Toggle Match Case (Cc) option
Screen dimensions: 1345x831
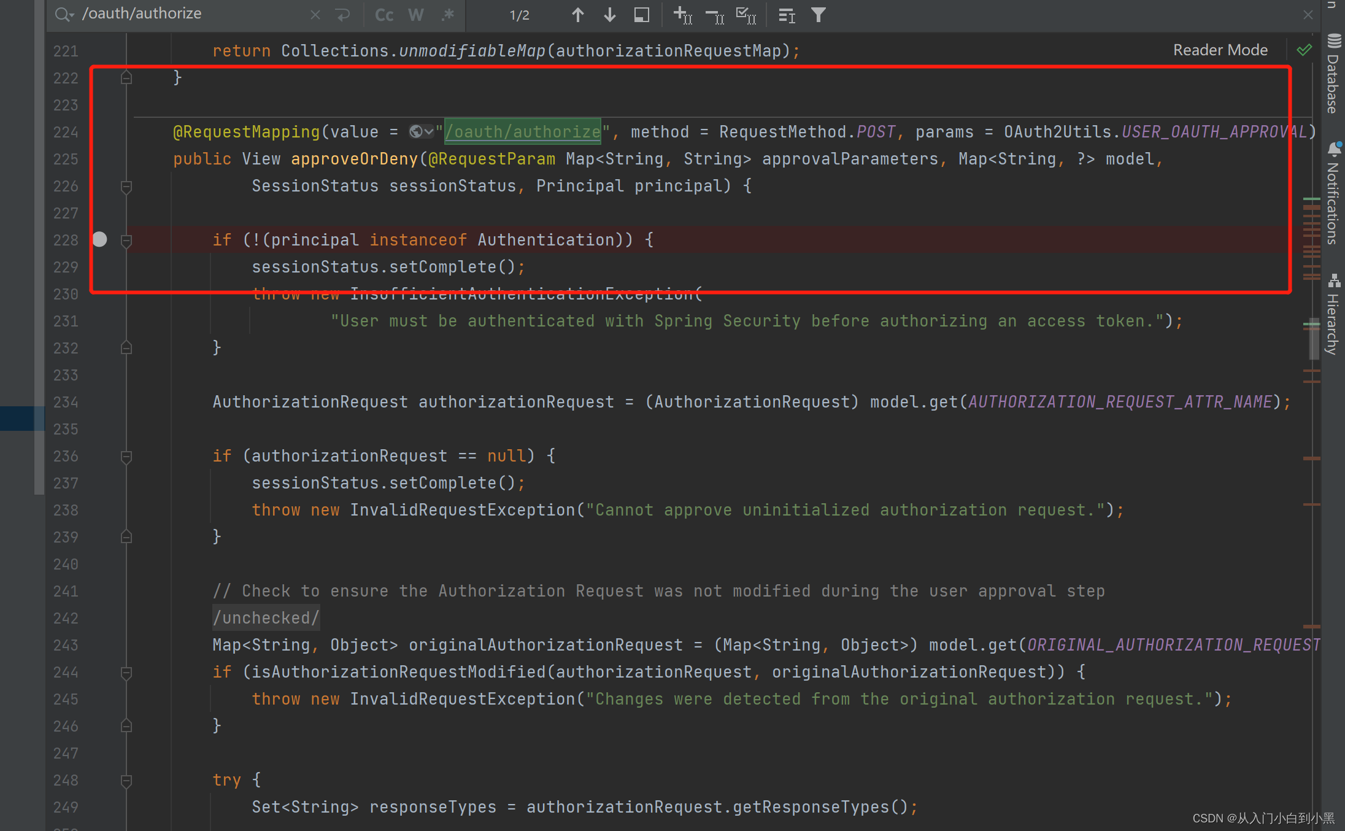click(384, 15)
